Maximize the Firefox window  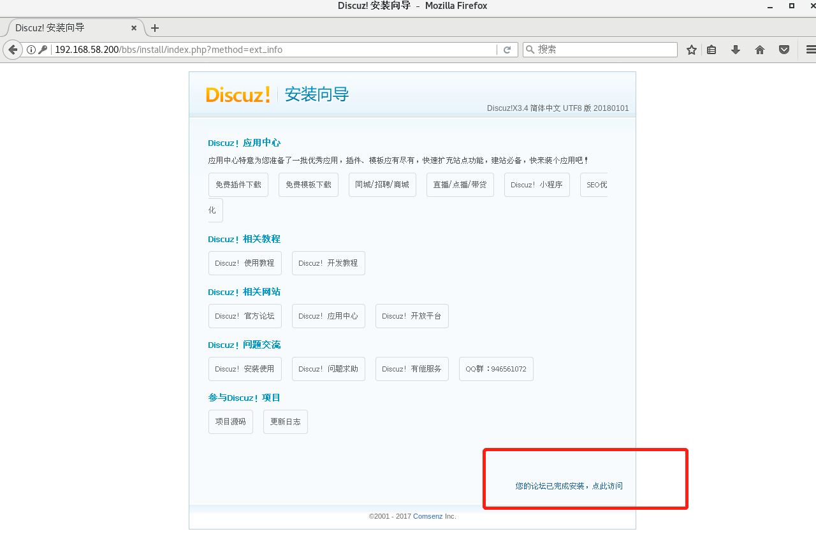(792, 6)
